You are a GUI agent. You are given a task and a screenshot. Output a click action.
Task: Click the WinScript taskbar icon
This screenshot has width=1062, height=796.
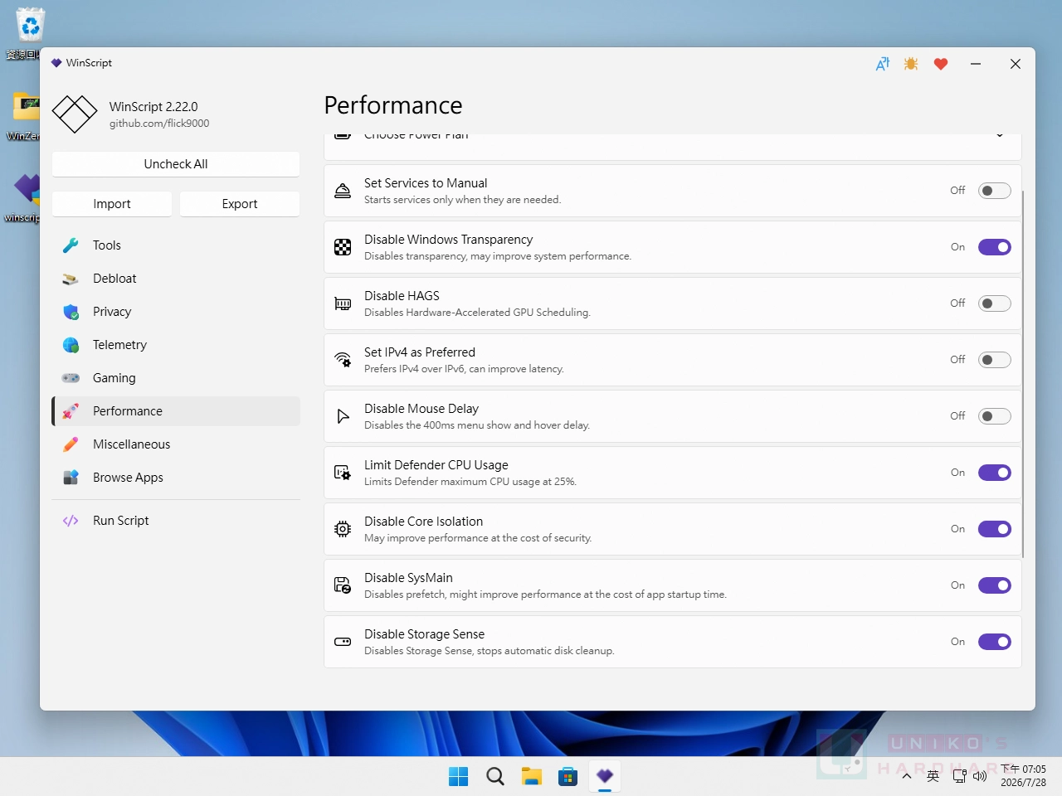click(605, 776)
